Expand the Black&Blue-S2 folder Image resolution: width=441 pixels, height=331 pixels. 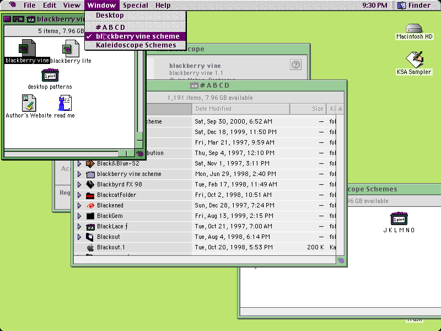click(79, 163)
